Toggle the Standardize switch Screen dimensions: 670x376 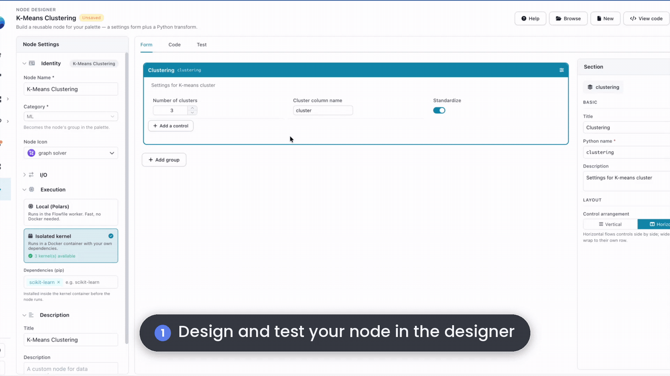[439, 110]
